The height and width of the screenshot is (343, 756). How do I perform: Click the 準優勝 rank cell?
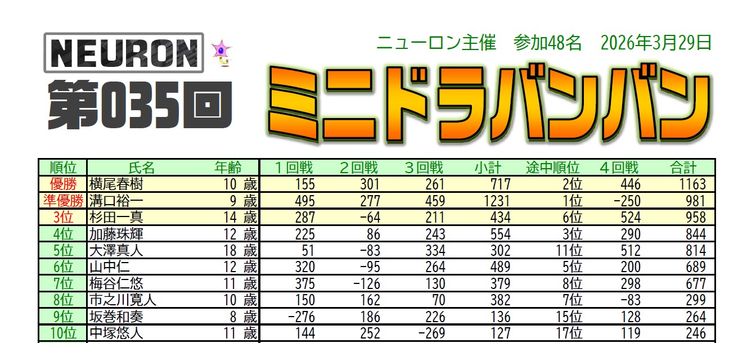63,201
